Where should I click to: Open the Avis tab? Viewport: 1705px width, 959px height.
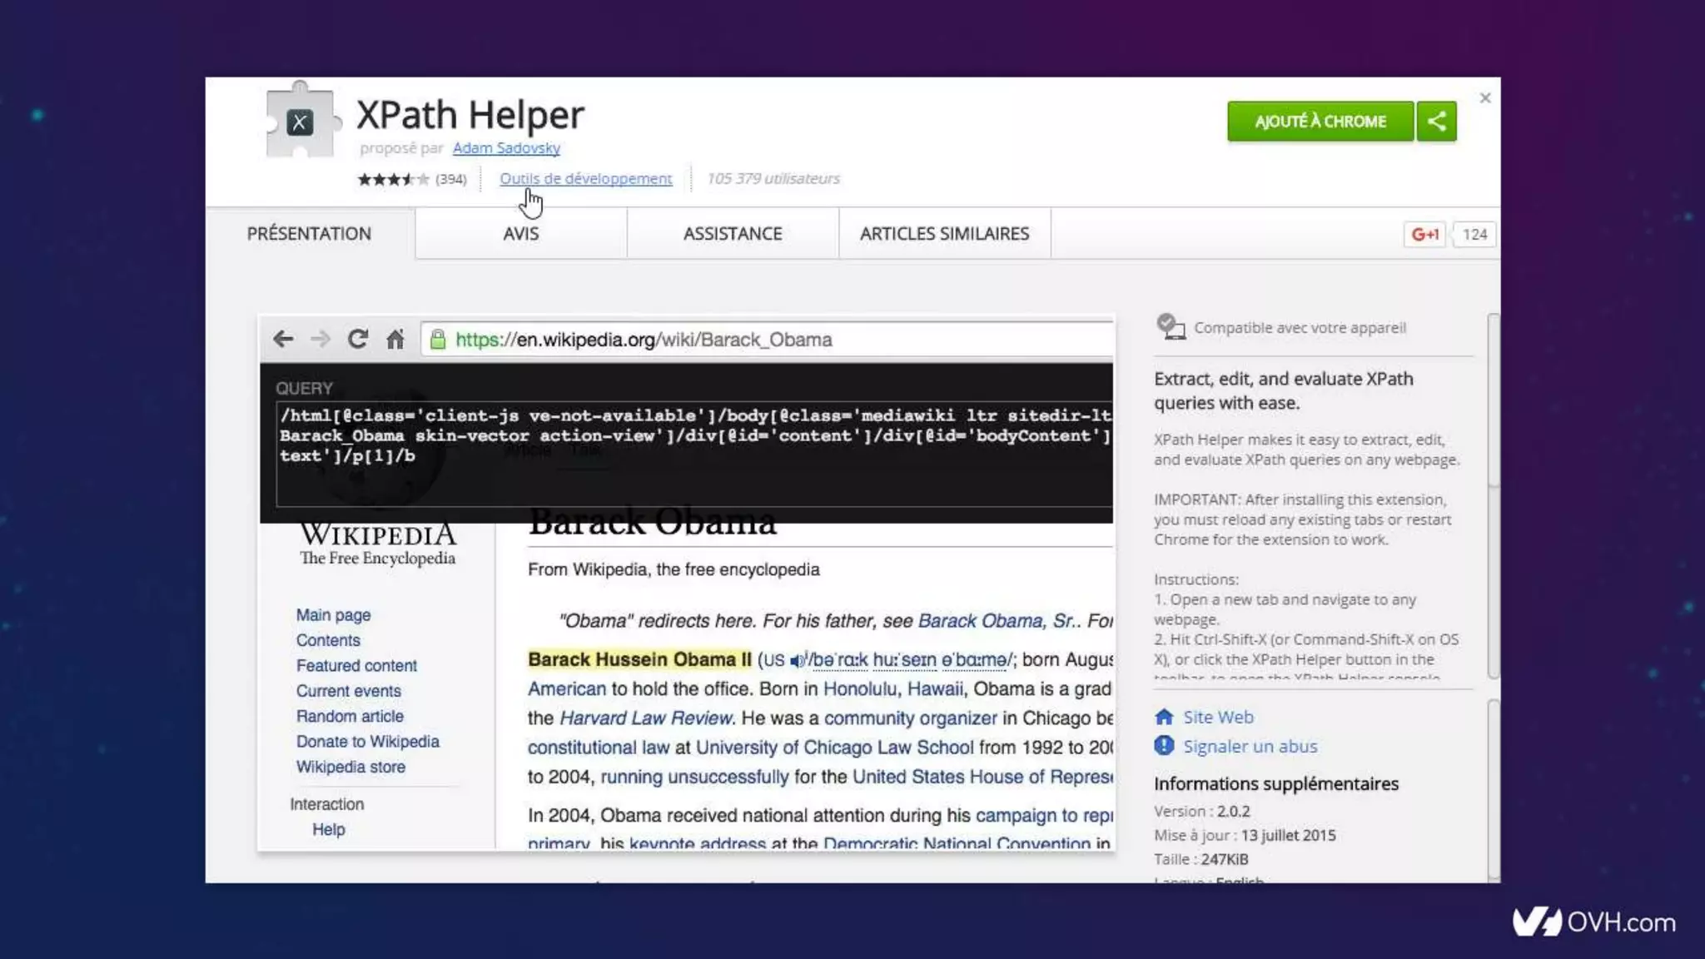tap(520, 234)
